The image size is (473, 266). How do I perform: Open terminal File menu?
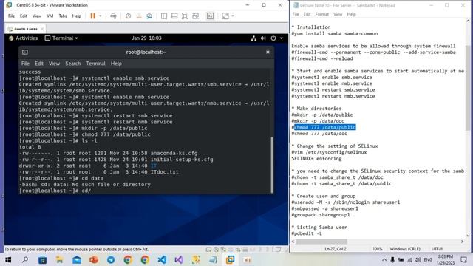coord(25,64)
